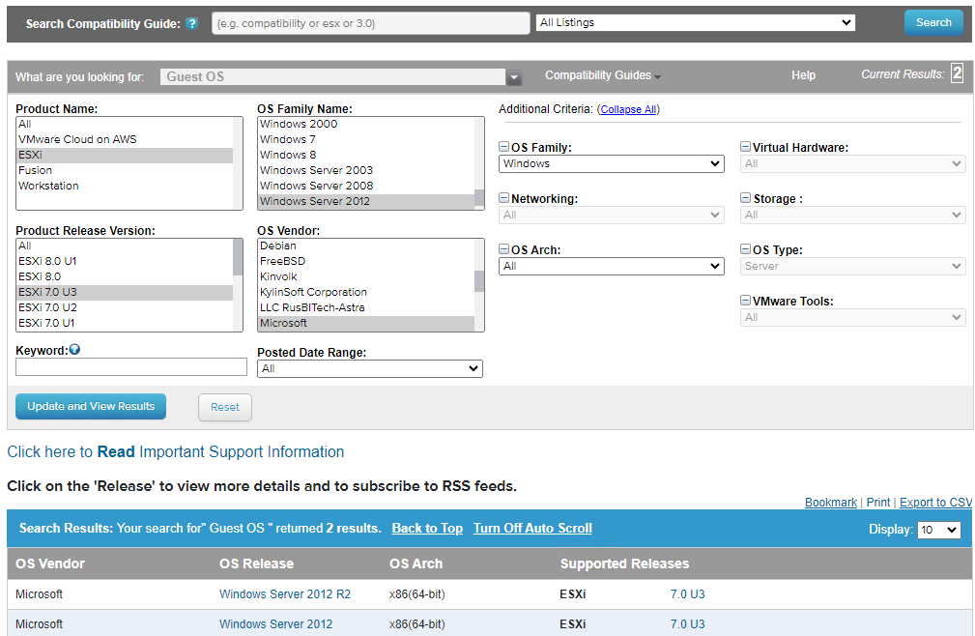Select ESXi 8.0 release version
This screenshot has height=636, width=975.
pos(125,276)
